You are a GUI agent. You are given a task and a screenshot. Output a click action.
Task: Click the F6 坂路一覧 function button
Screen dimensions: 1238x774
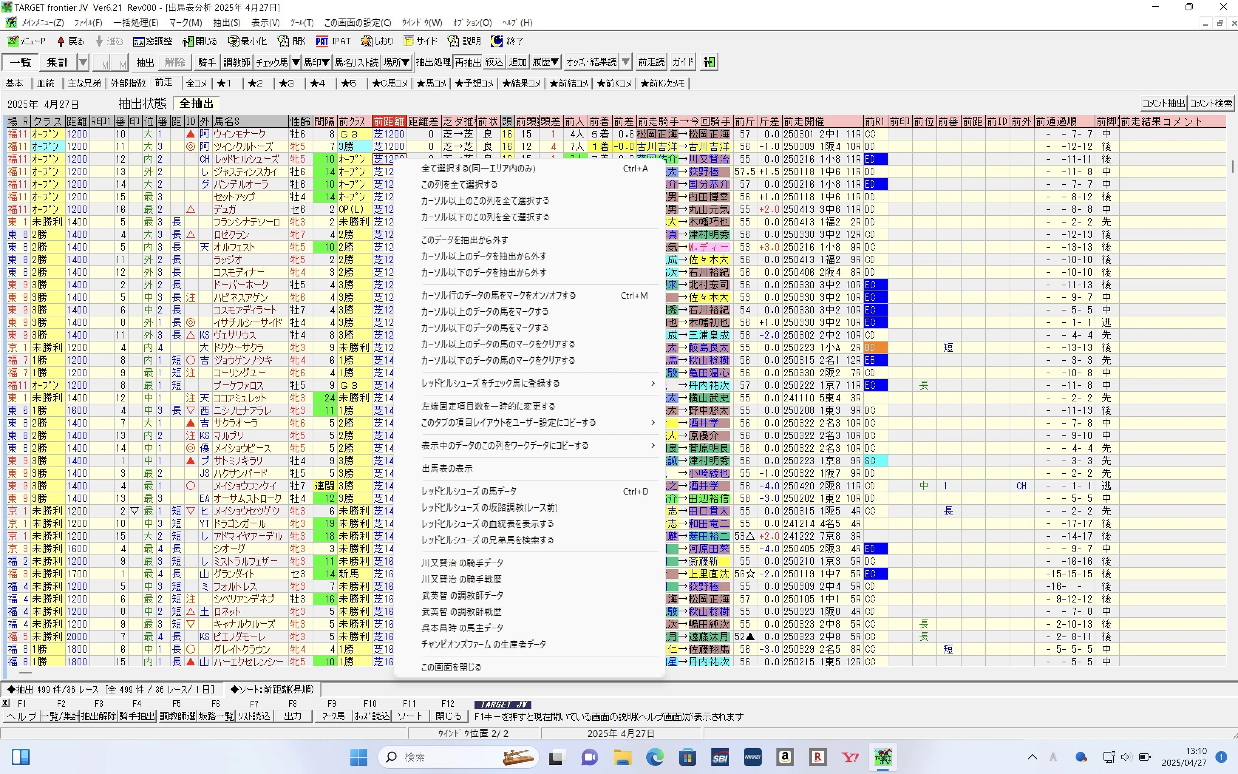coord(215,716)
